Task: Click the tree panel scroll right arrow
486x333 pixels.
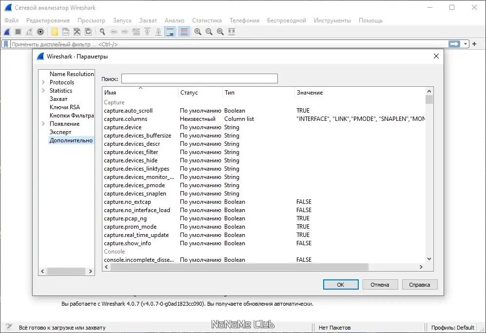Action: (91, 271)
